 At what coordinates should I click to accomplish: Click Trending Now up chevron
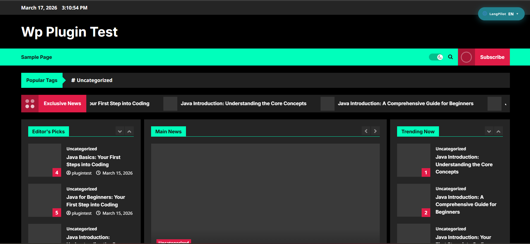pyautogui.click(x=498, y=131)
